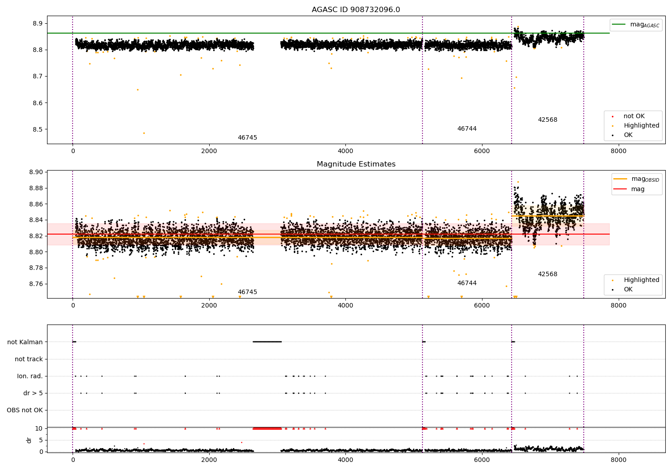Click x-axis tick 8000 of top plot
The width and height of the screenshot is (672, 470).
click(x=619, y=151)
